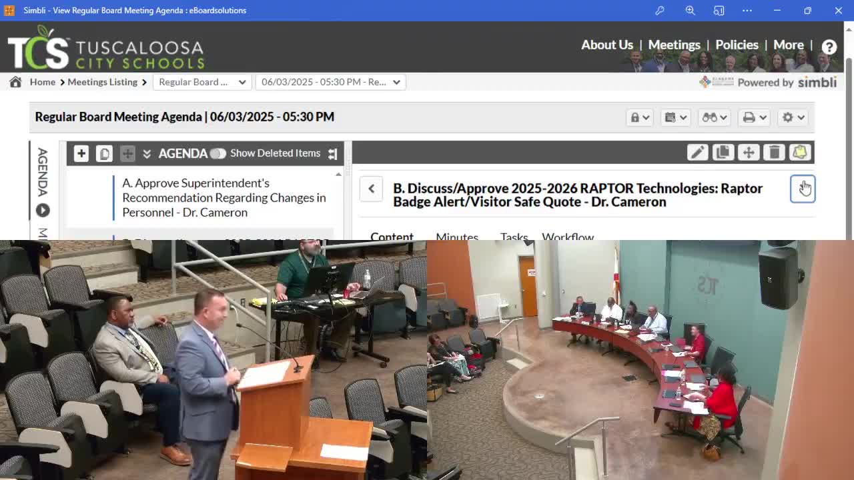This screenshot has width=854, height=480.
Task: Click the Home icon in breadcrumb
Action: point(15,82)
